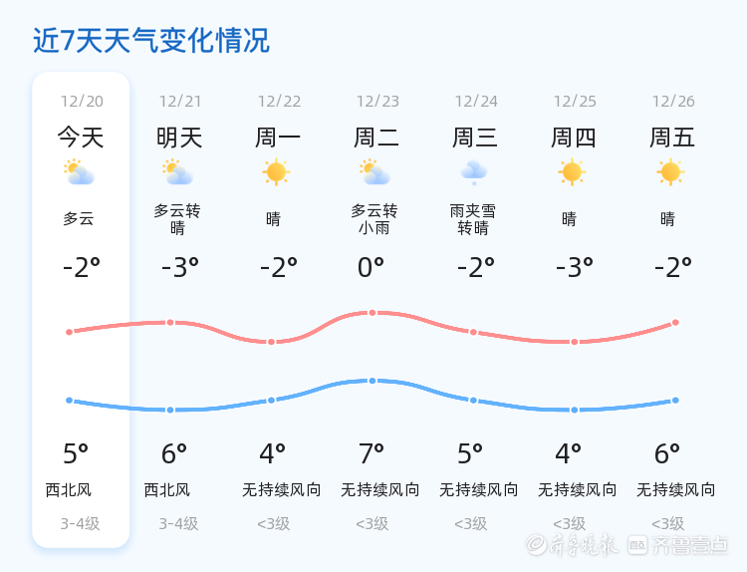
Task: Click Monday's sunny weather icon
Action: (276, 172)
